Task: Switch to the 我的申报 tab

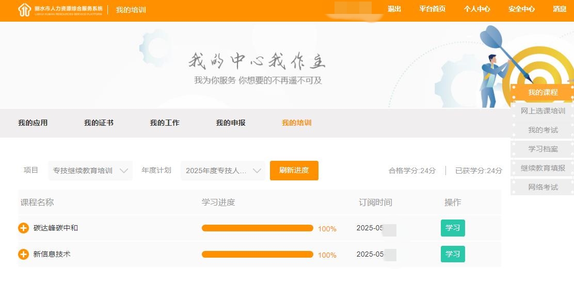Action: click(x=231, y=123)
